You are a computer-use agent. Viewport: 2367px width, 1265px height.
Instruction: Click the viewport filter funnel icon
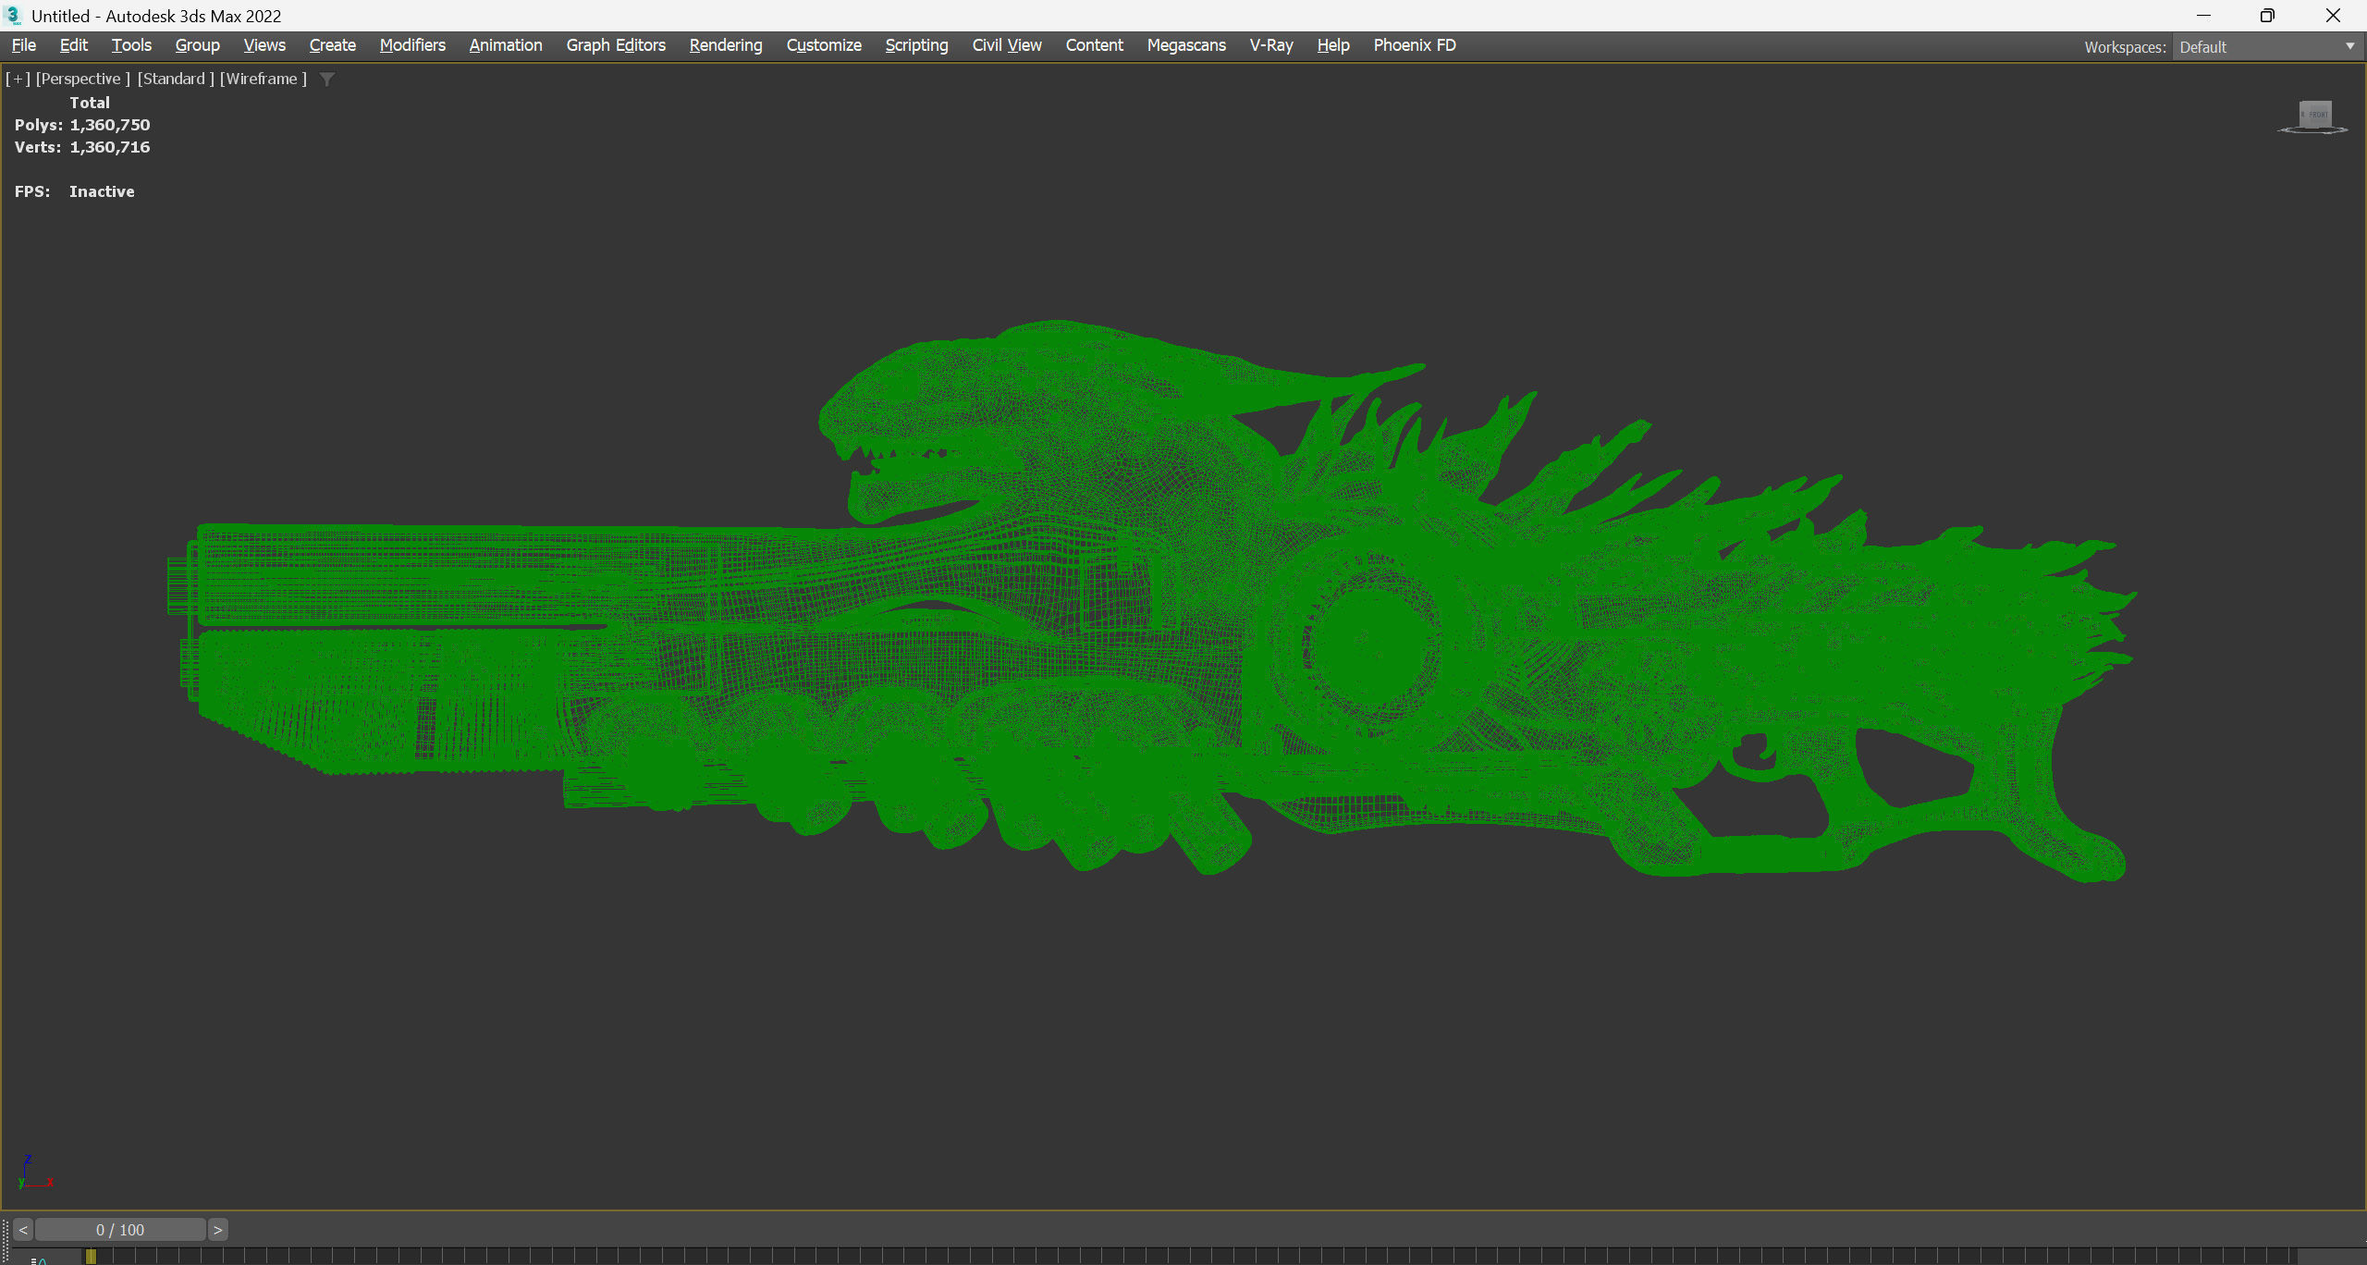(x=326, y=80)
